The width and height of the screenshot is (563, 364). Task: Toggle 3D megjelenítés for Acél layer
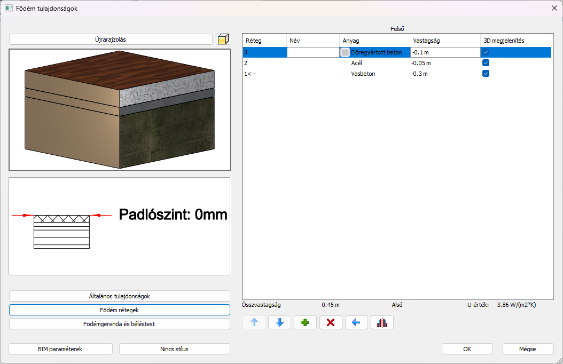486,63
